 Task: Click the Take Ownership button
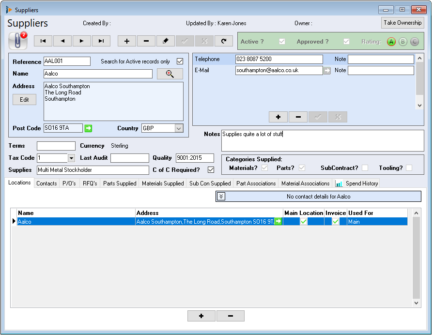point(402,23)
